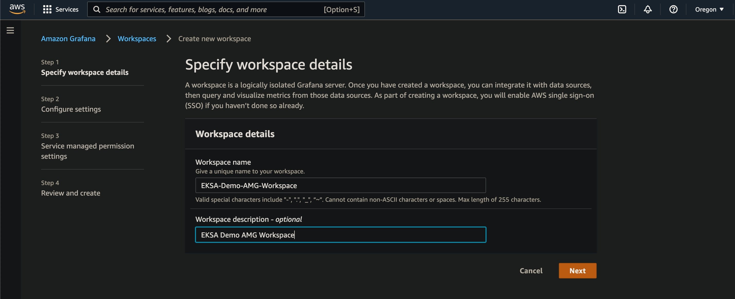
Task: Click the 'Workspace description - optional' label
Action: [x=248, y=219]
